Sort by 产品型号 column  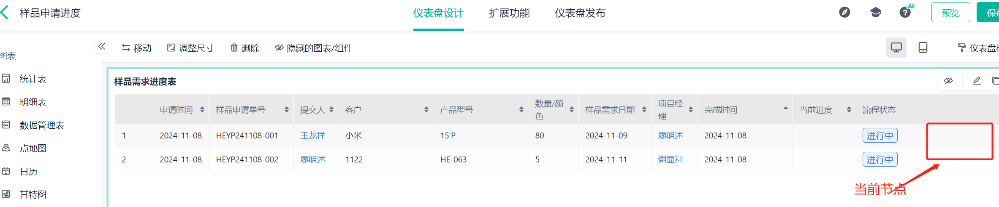(521, 109)
